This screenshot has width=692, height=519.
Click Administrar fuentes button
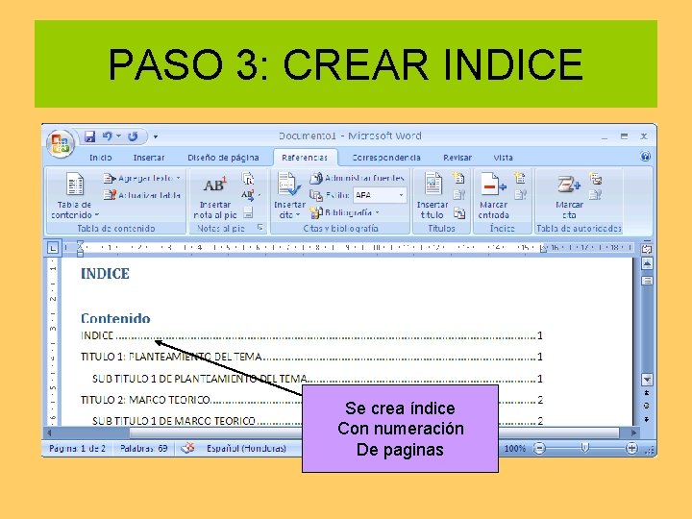357,179
